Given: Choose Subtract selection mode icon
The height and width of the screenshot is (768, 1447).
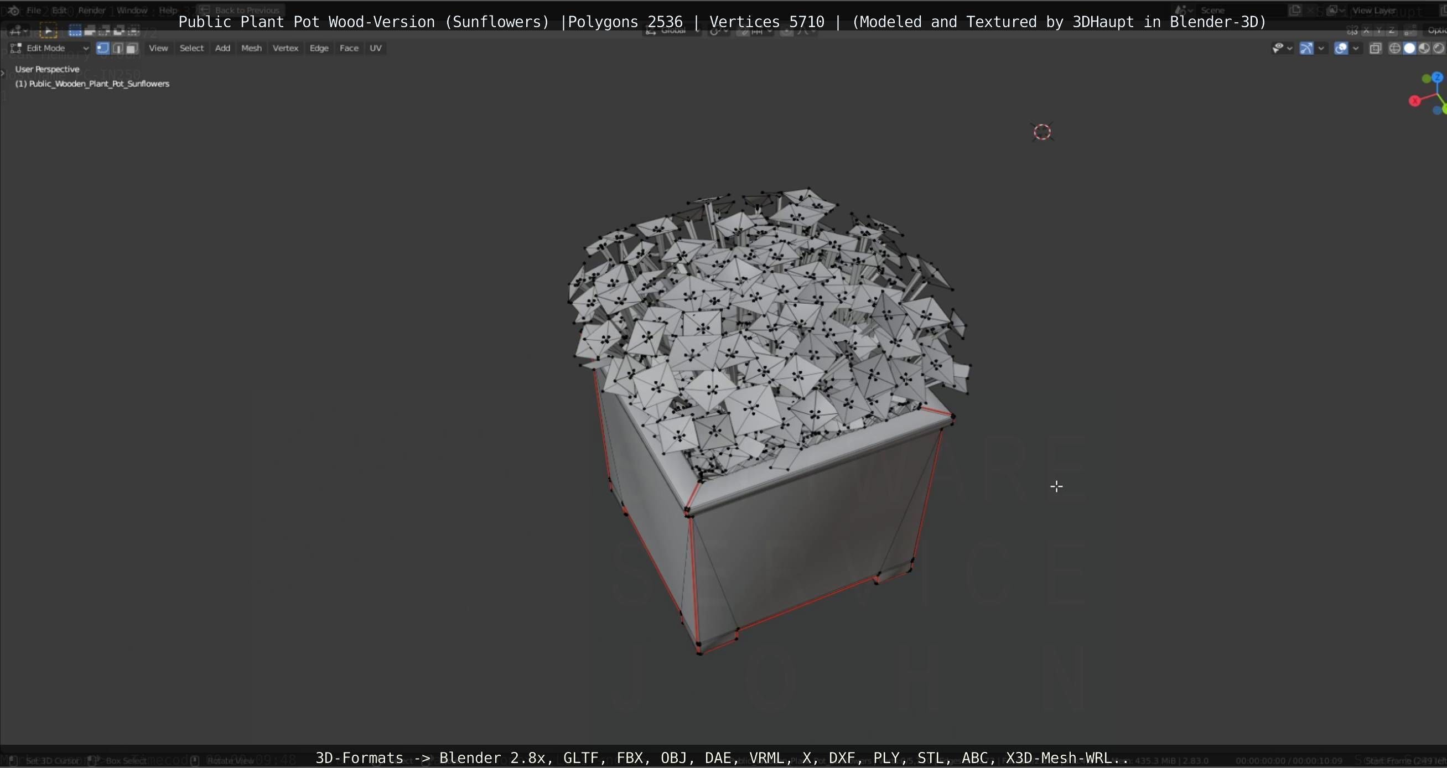Looking at the screenshot, I should (104, 30).
